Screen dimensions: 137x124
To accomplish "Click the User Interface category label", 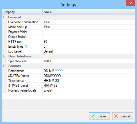I will [20, 56].
